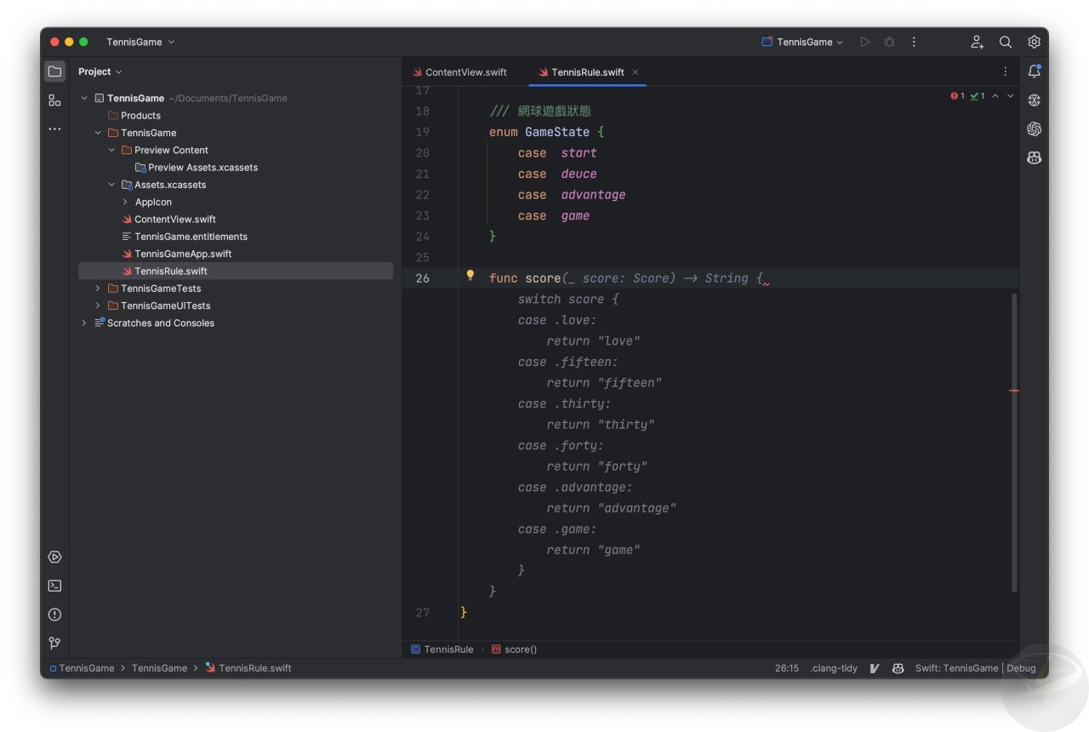This screenshot has height=732, width=1089.
Task: Start debugging via the bug icon
Action: click(x=889, y=42)
